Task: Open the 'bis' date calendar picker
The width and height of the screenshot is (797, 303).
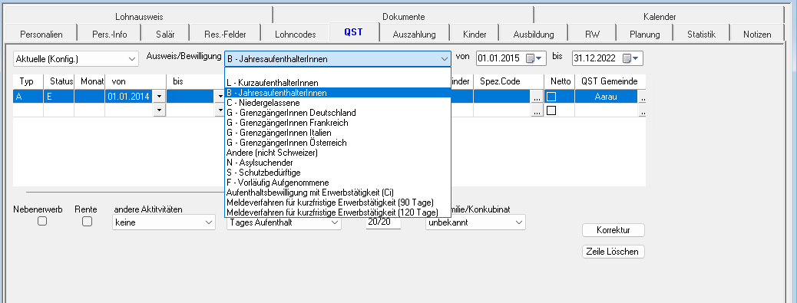Action: pos(631,58)
